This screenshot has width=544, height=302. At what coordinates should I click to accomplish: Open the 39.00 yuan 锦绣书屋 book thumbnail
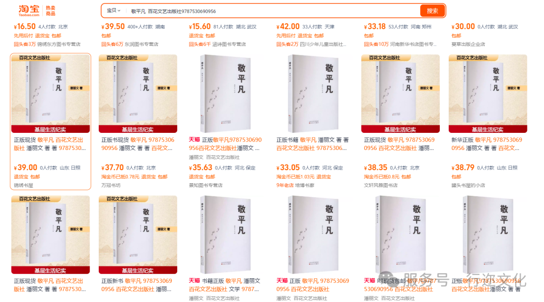coord(50,94)
